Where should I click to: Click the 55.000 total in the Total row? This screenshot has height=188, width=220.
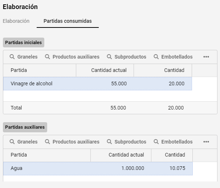click(x=118, y=108)
